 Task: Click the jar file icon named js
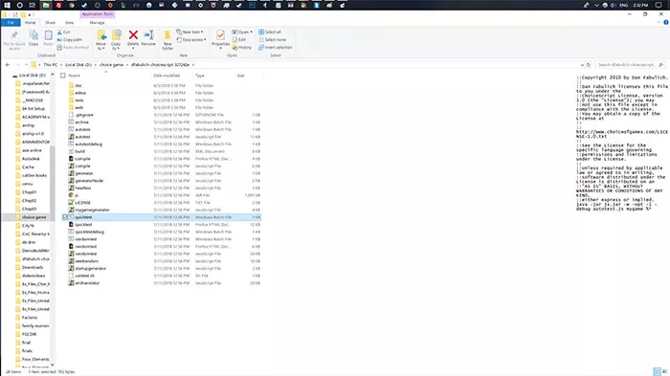[x=71, y=195]
